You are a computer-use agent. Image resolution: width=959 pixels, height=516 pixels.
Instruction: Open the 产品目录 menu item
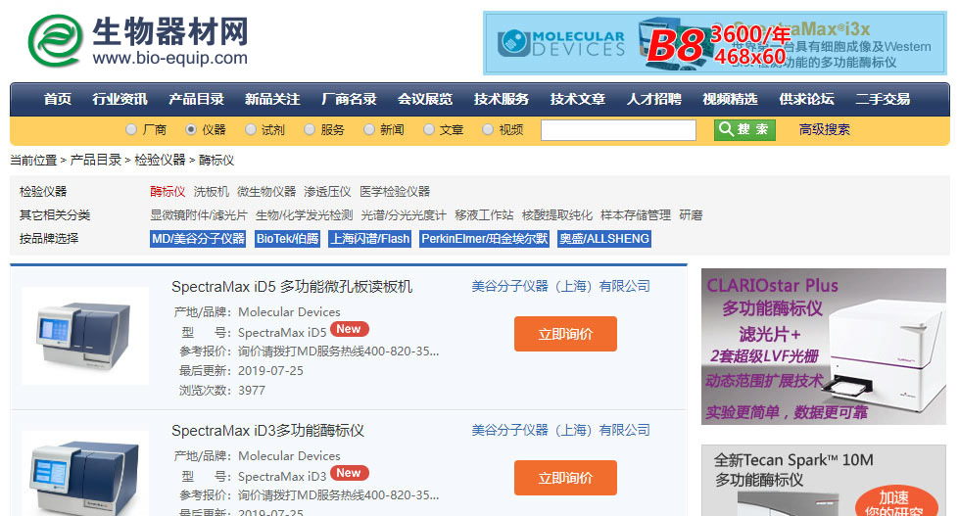[x=196, y=99]
